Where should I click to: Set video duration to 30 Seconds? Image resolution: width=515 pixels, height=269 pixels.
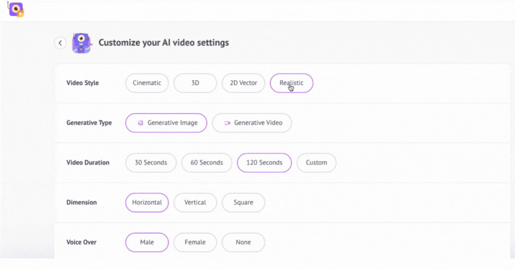point(151,163)
